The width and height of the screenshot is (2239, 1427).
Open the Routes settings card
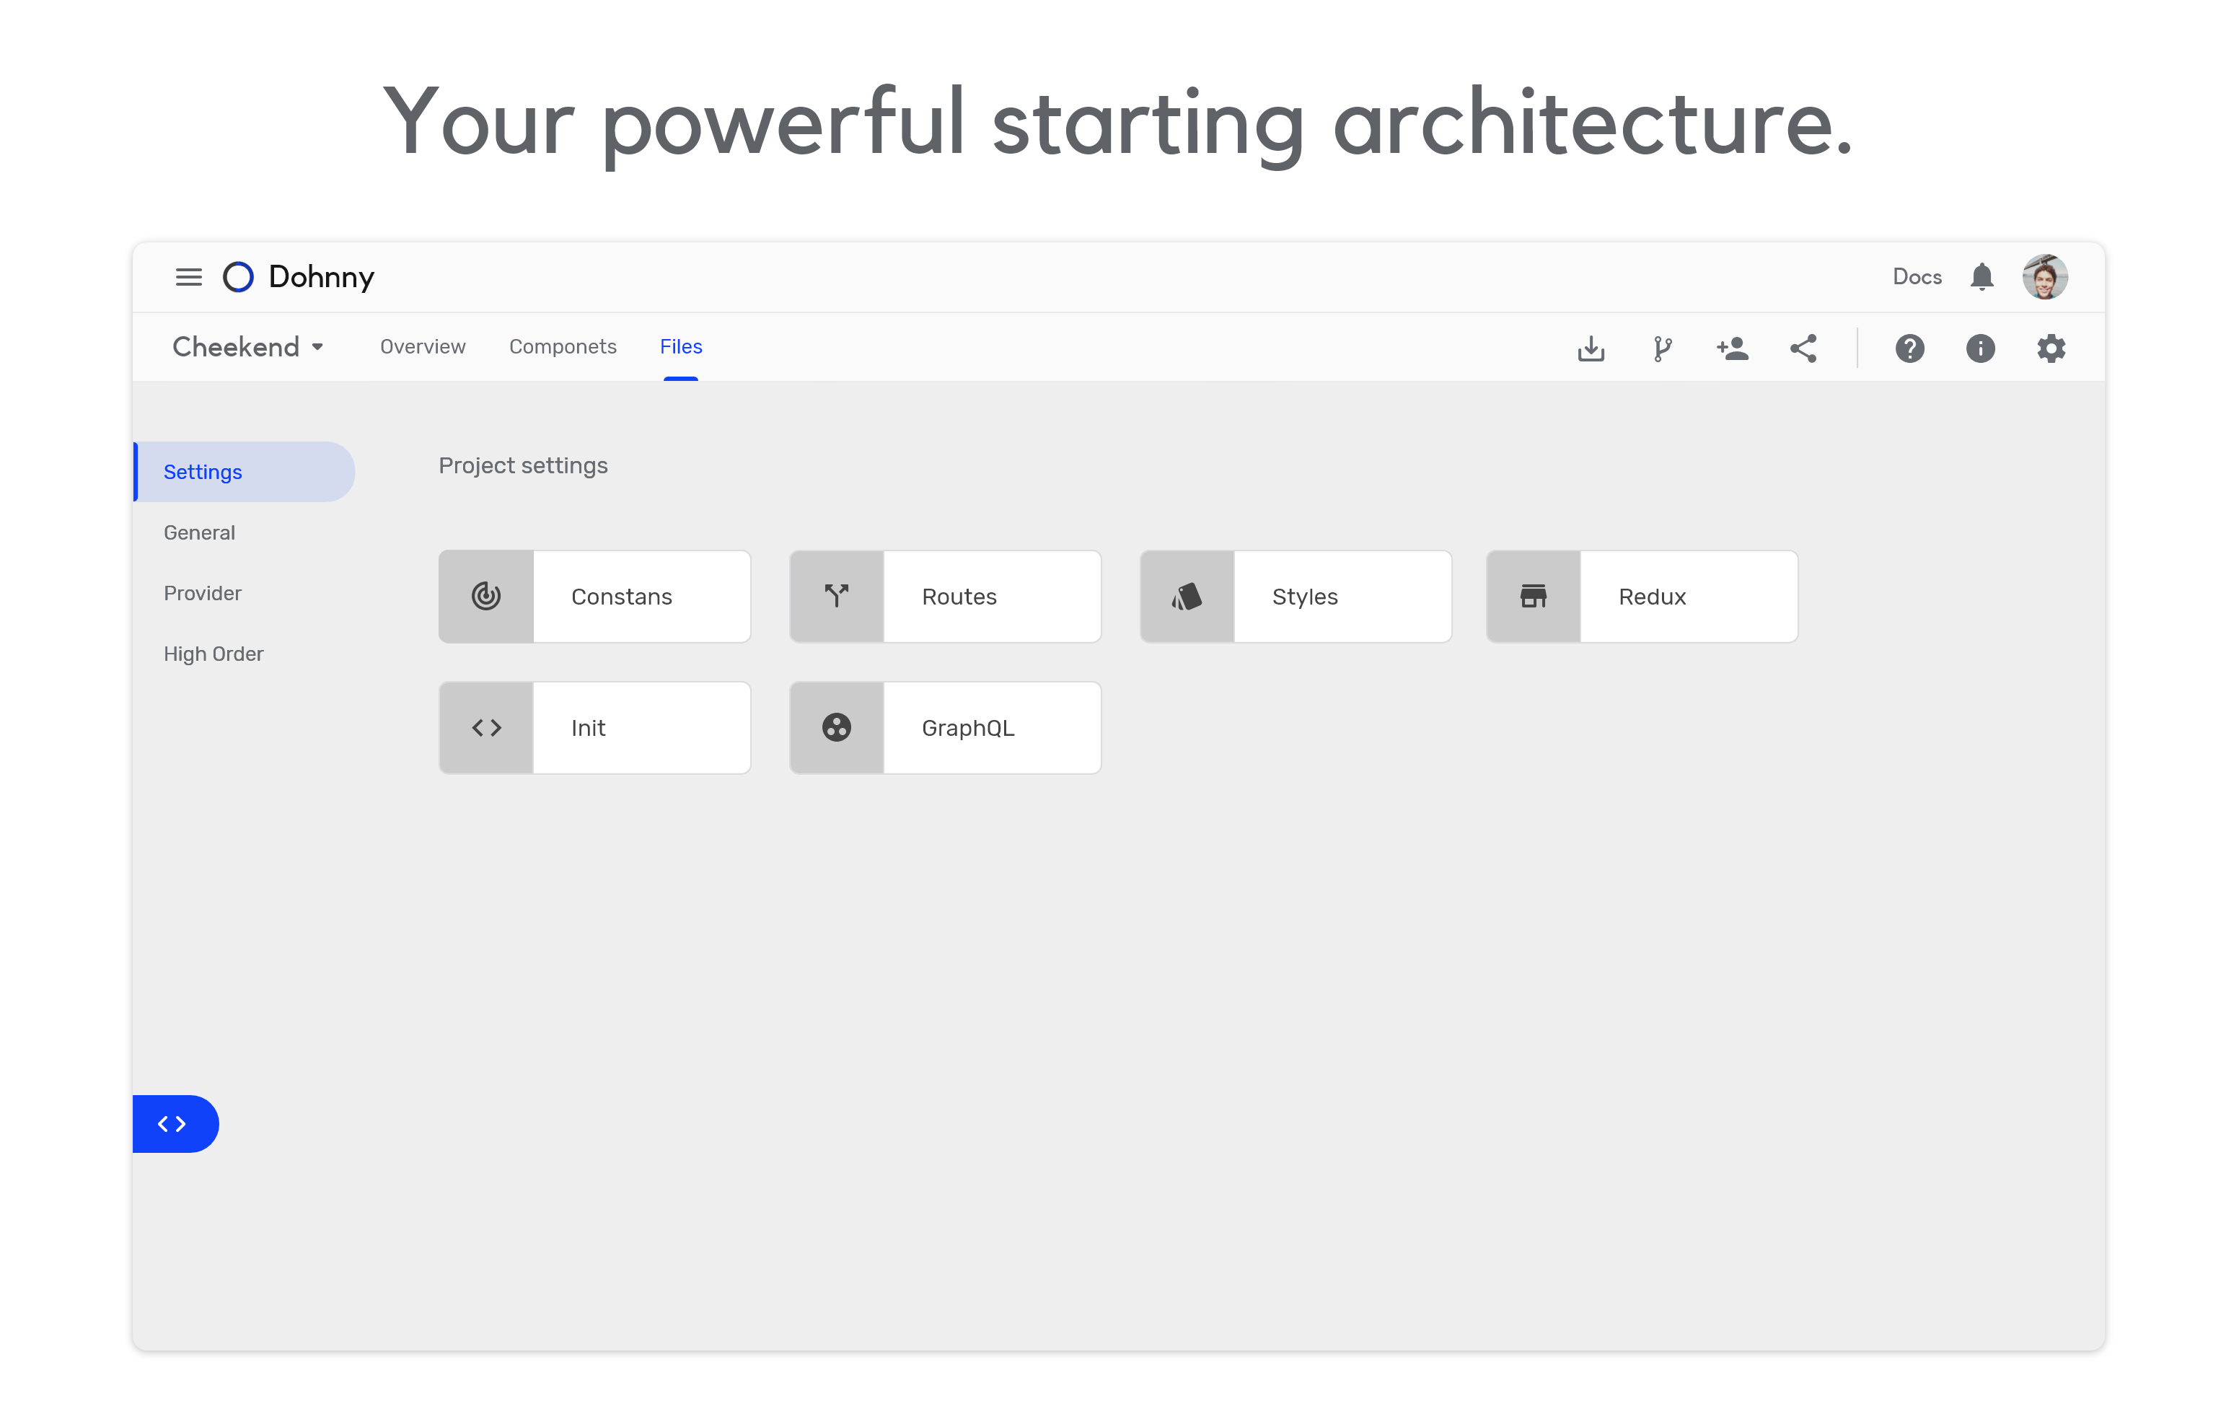pos(946,597)
